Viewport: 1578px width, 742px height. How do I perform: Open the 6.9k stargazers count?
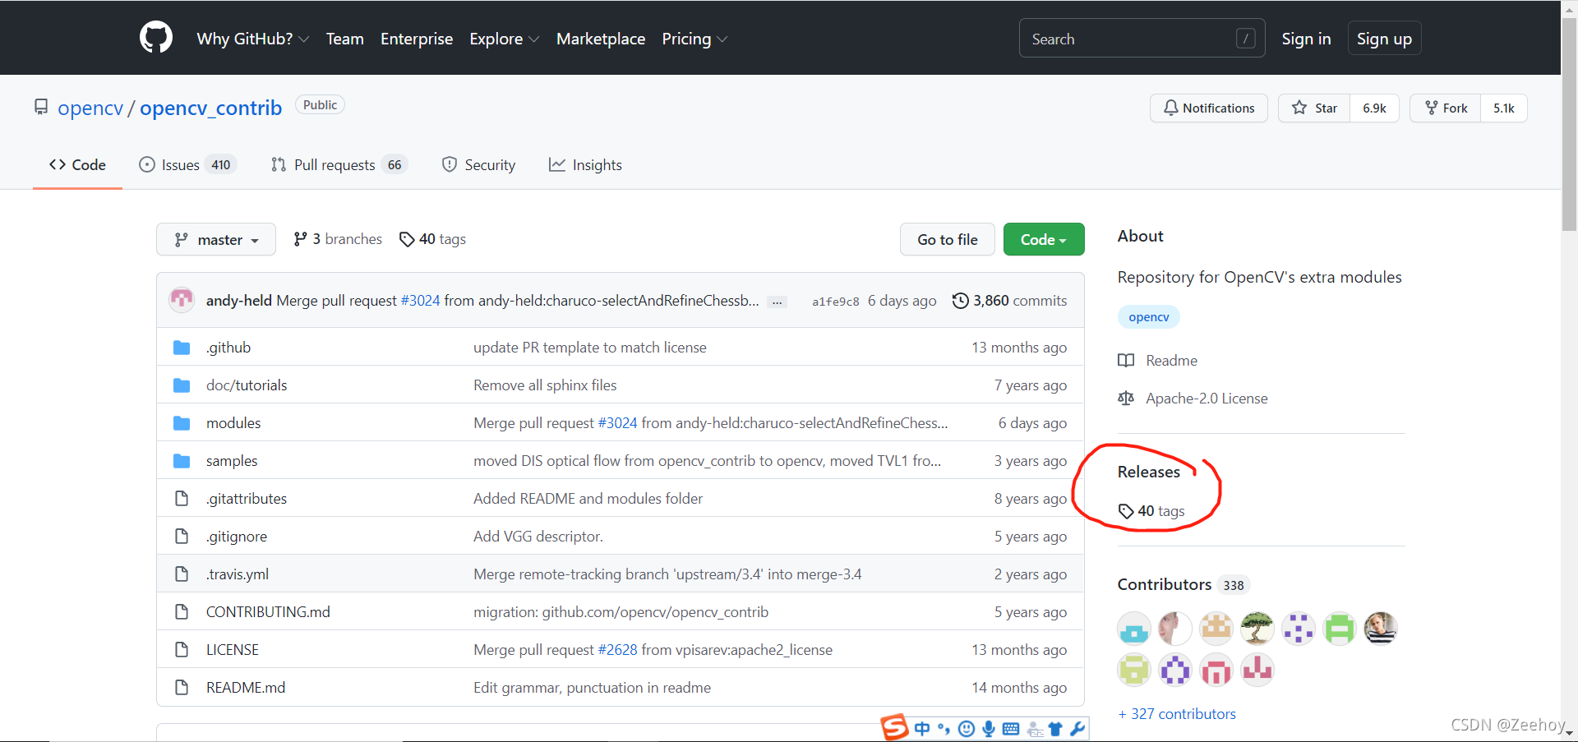(x=1374, y=108)
